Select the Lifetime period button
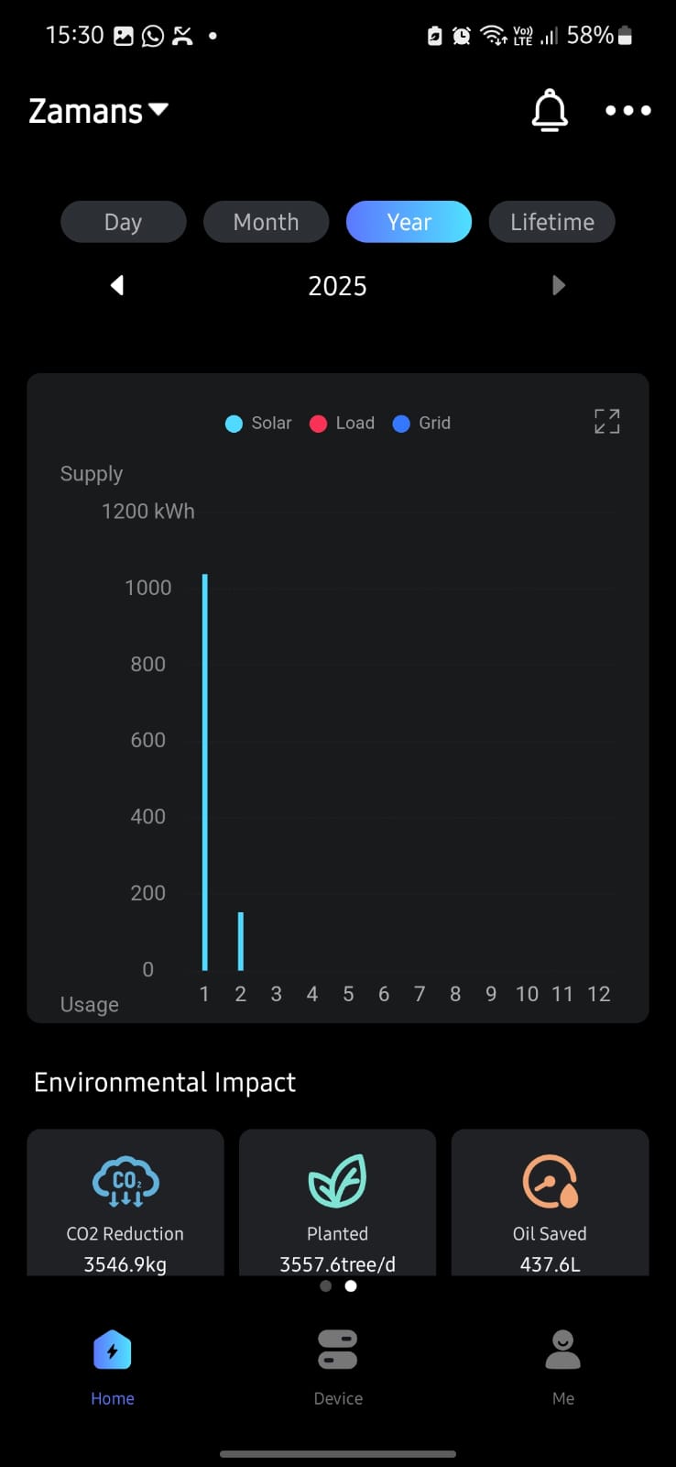Viewport: 676px width, 1467px height. (551, 222)
